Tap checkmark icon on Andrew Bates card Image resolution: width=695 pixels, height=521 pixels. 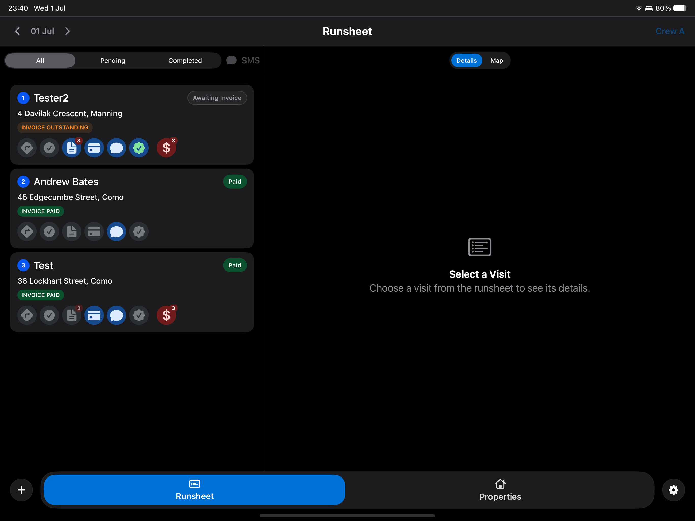(49, 231)
